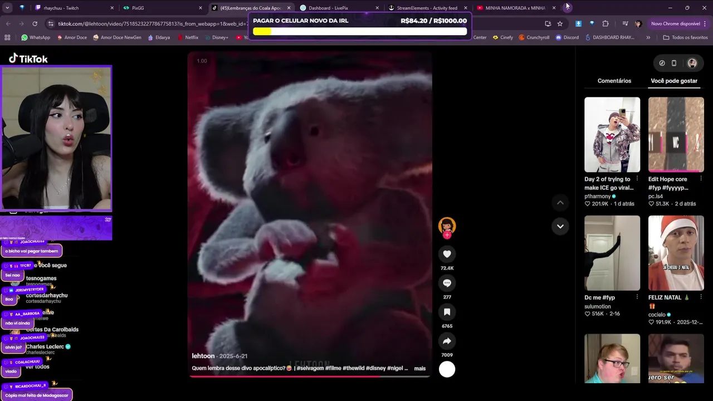Save video with the bookmark icon
Viewport: 713px width, 401px height.
(x=447, y=312)
